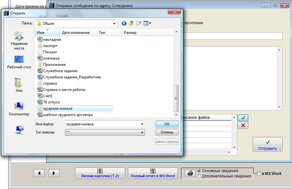Sort by Дата изменения column
292x189 pixels.
tap(78, 33)
